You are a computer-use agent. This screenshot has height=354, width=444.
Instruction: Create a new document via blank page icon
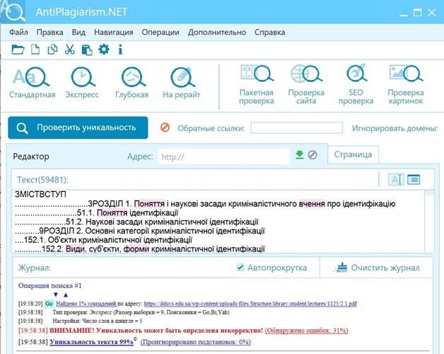coord(35,50)
